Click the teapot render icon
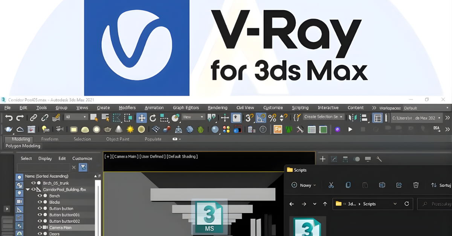This screenshot has height=236, width=452. 8,130
